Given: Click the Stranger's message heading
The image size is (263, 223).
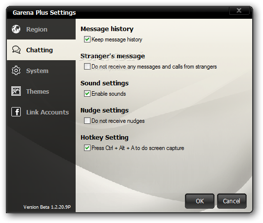Looking at the screenshot, I should (x=113, y=56).
